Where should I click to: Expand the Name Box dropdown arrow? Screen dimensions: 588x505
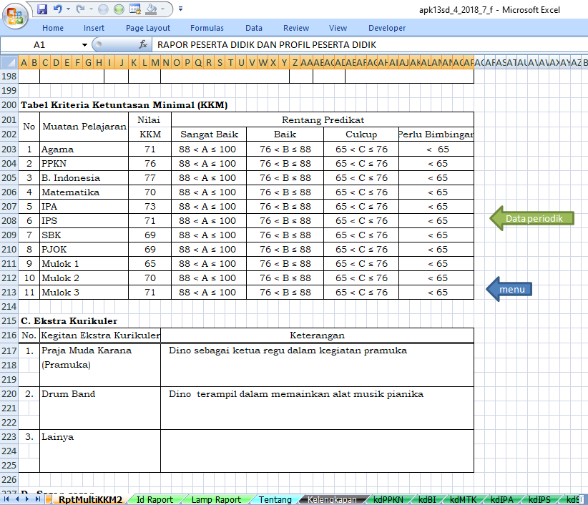(84, 45)
